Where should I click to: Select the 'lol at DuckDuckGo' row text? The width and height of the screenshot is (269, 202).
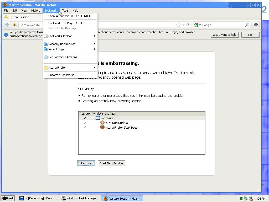click(x=116, y=123)
